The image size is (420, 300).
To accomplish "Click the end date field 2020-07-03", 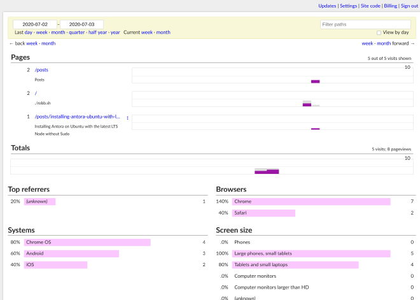I will pyautogui.click(x=81, y=24).
